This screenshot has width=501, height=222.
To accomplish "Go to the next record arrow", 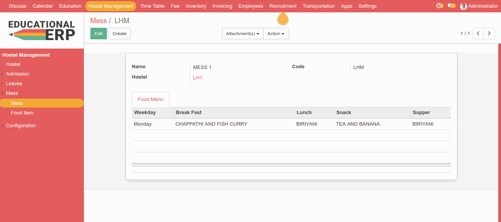I will pyautogui.click(x=489, y=34).
